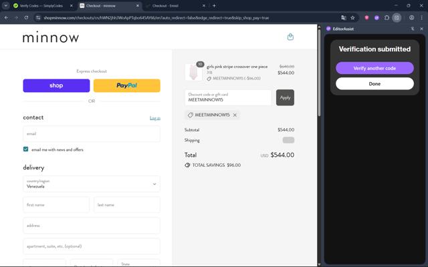Click the minnow logo
Image resolution: width=428 pixels, height=267 pixels.
[x=51, y=37]
